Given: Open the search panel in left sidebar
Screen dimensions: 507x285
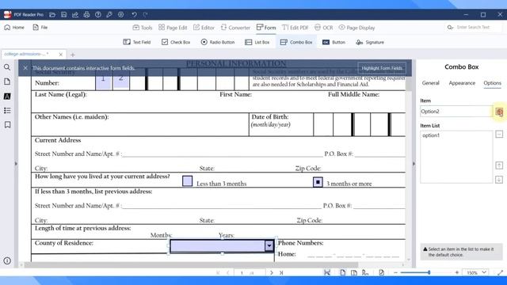Looking at the screenshot, I should 7,67.
